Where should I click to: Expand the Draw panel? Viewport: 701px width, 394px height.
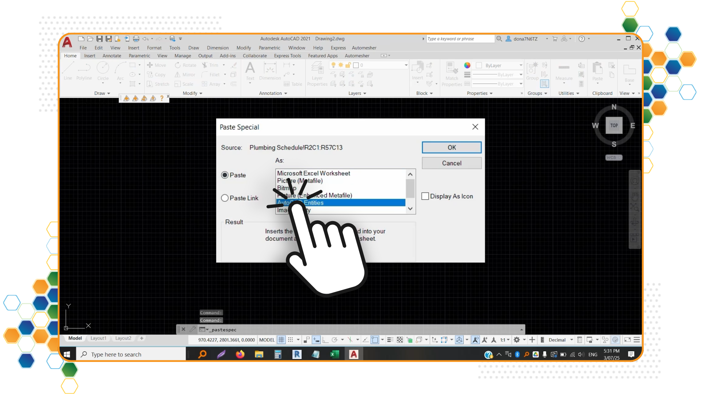pyautogui.click(x=102, y=93)
